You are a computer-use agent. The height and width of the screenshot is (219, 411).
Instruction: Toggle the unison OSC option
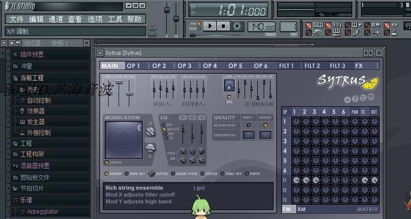(229, 97)
